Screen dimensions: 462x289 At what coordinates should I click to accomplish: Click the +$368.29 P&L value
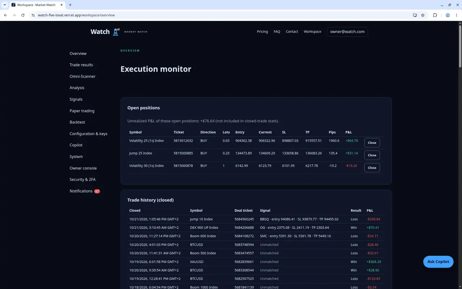pos(374,262)
